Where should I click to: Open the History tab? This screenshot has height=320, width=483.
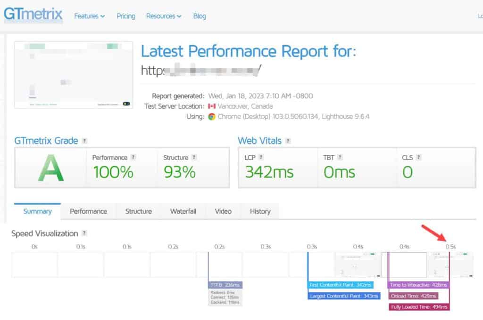[x=260, y=211]
